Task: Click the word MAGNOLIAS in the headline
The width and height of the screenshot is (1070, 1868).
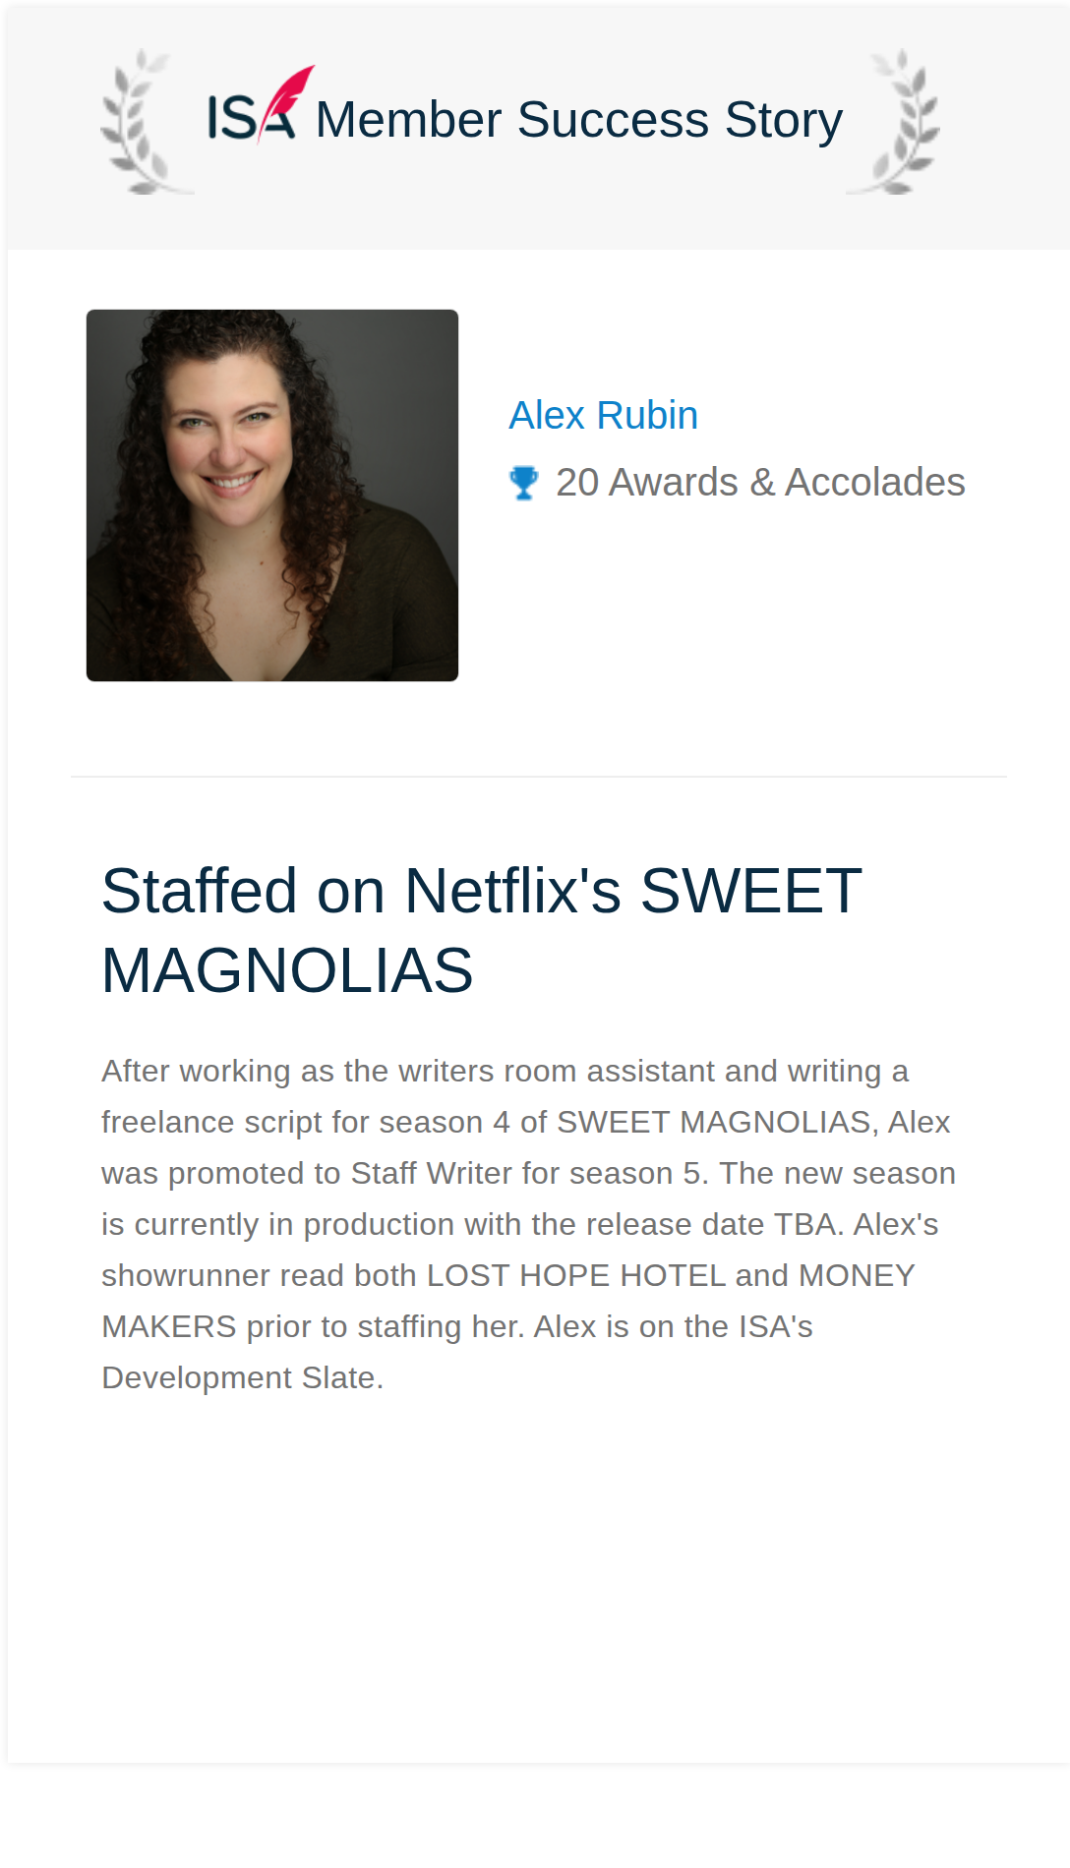Action: 287,970
